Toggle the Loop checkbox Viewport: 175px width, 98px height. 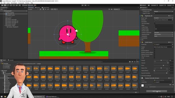pos(154,58)
